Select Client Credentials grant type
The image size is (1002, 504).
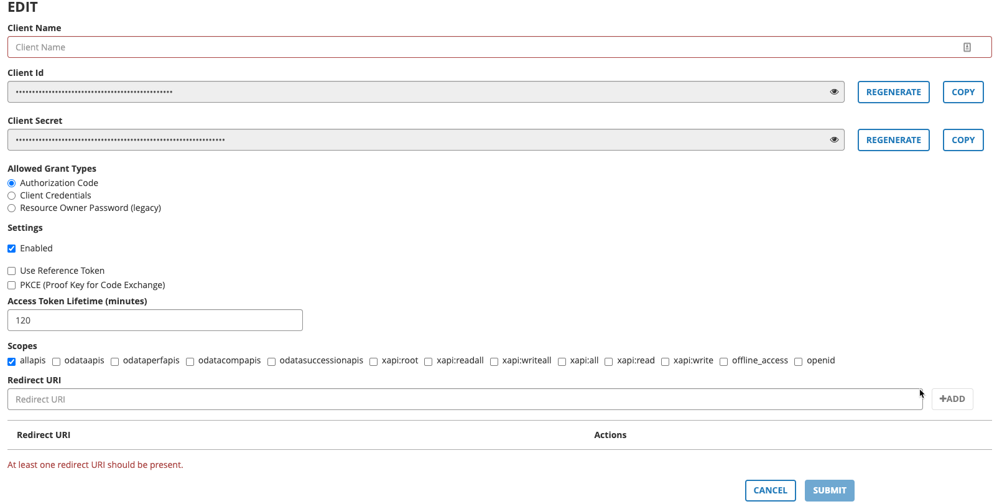11,196
